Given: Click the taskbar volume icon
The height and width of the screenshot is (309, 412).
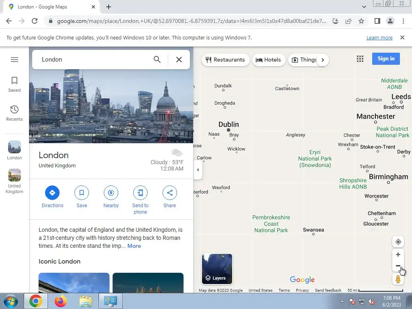Looking at the screenshot, I should (371, 301).
